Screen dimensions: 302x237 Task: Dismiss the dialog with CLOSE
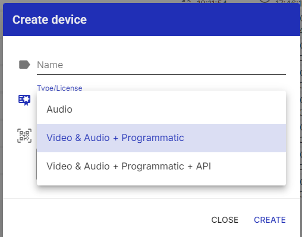pyautogui.click(x=225, y=220)
